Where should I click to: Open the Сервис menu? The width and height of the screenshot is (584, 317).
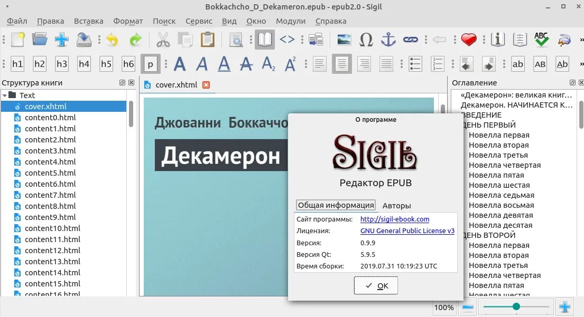199,21
